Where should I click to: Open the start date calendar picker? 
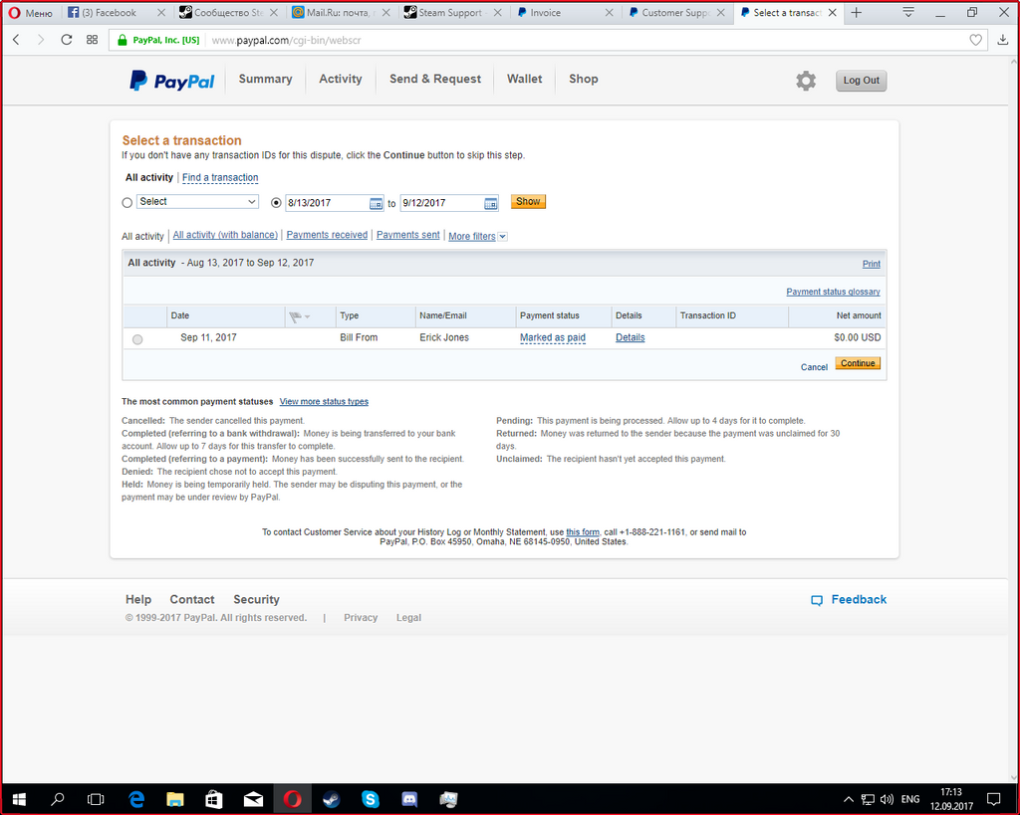coord(376,203)
